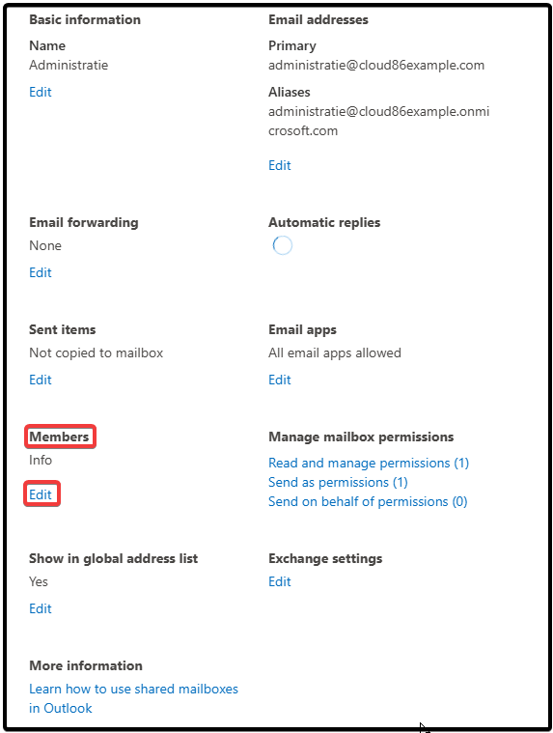This screenshot has height=733, width=553.
Task: Click Edit under Email addresses aliases
Action: click(x=279, y=165)
